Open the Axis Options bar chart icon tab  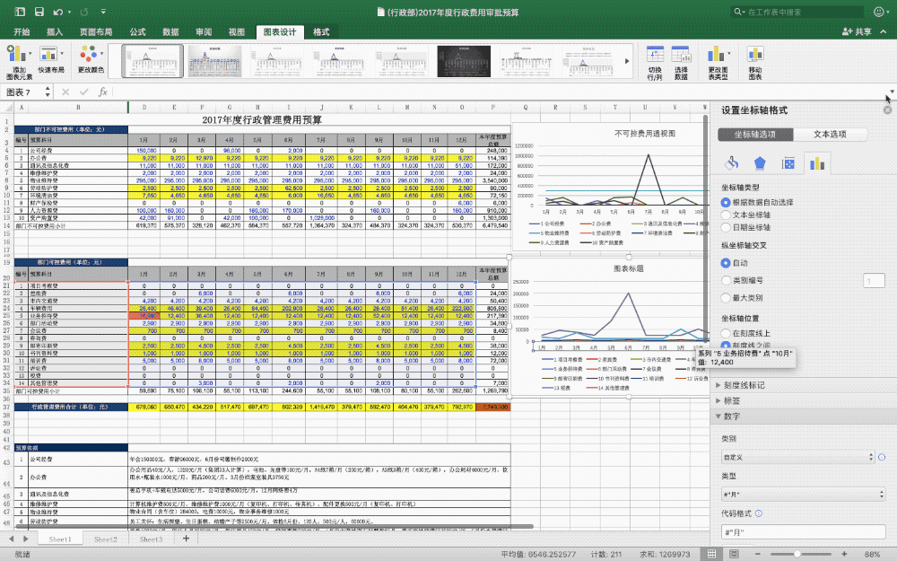817,163
